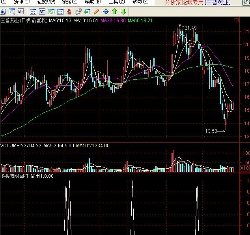Click the green arrow import window icon

pos(87,12)
